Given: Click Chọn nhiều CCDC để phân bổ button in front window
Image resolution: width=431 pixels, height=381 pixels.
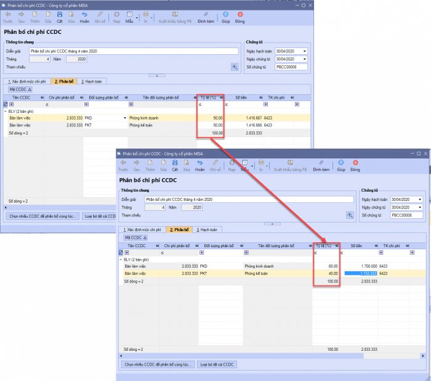Looking at the screenshot, I should point(159,364).
